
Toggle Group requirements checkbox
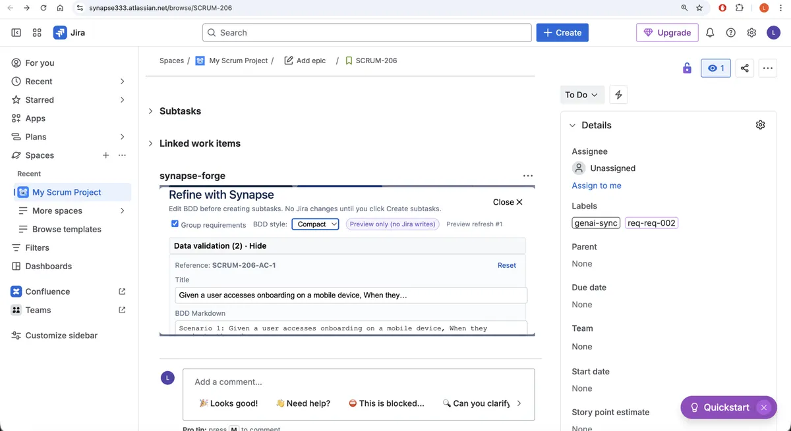click(x=175, y=224)
